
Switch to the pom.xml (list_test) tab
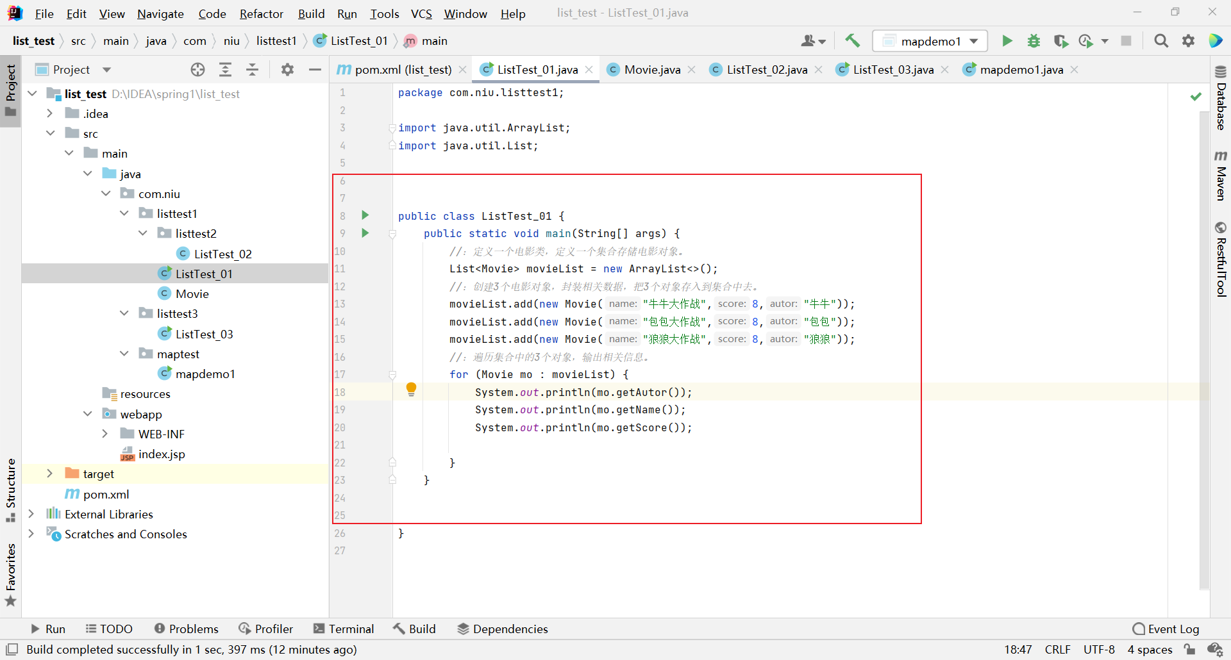coord(403,69)
